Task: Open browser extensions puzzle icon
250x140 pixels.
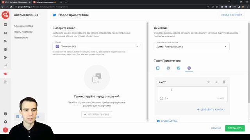Action: pos(230,7)
